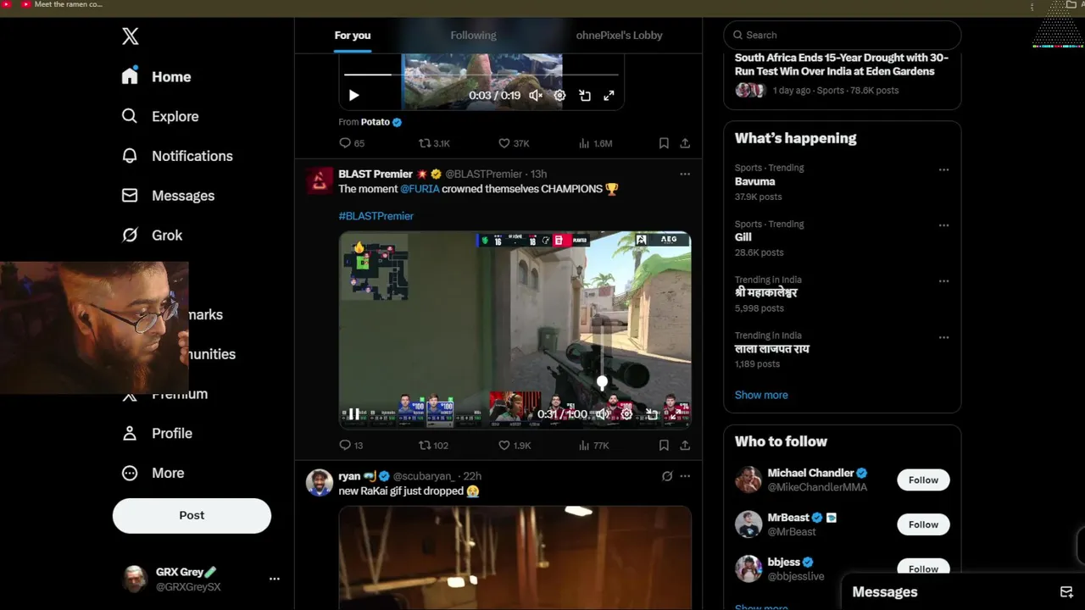This screenshot has height=610, width=1085.
Task: Expand the Messages drawer title
Action: [885, 592]
